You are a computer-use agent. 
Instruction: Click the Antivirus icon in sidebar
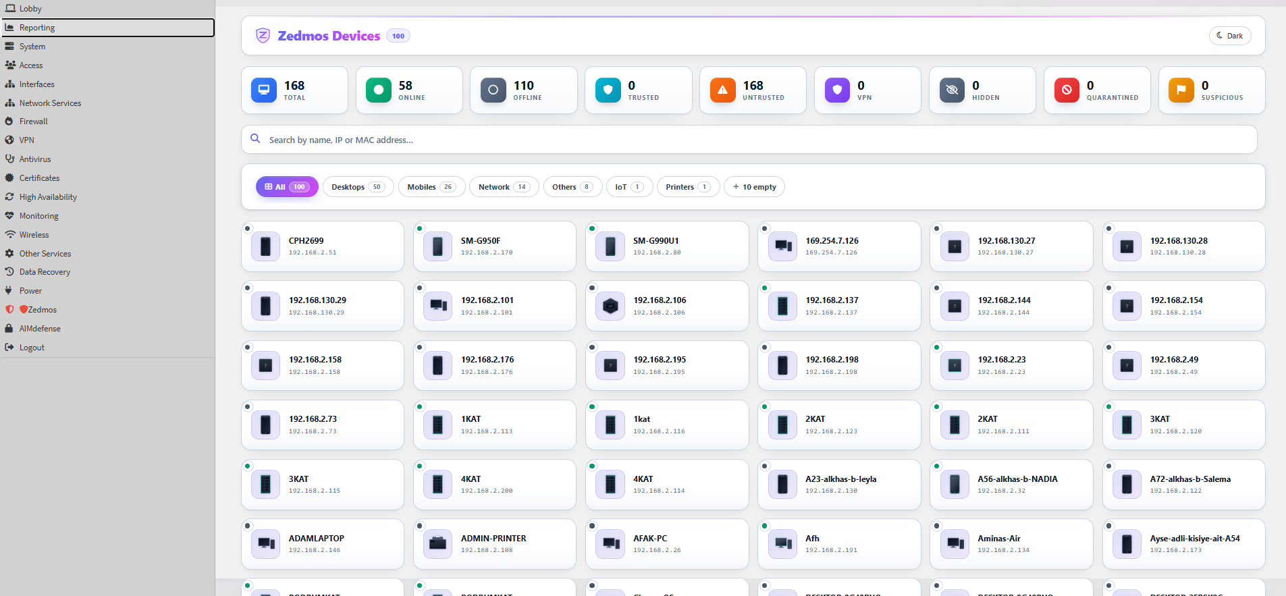point(9,159)
